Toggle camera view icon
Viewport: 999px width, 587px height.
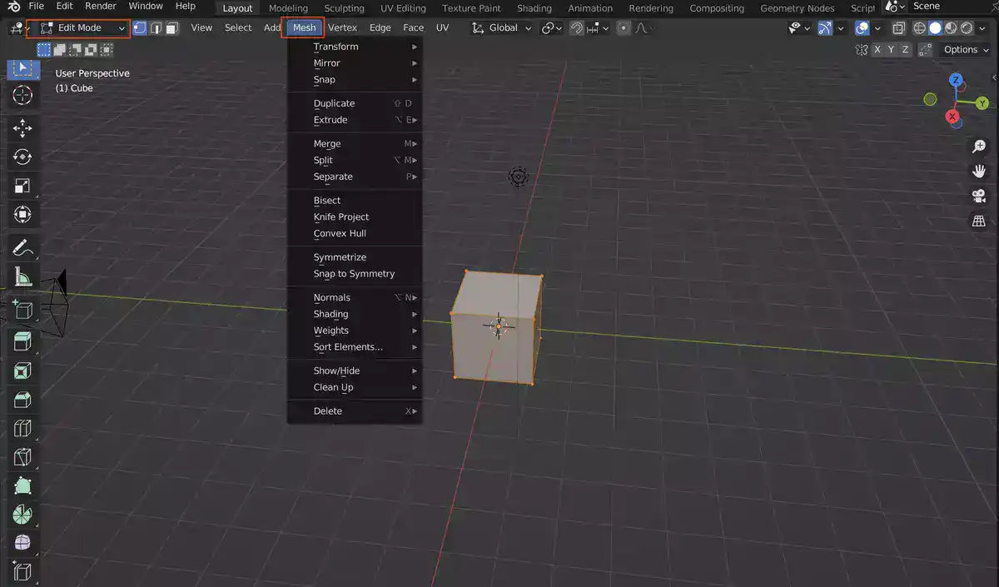tap(979, 196)
